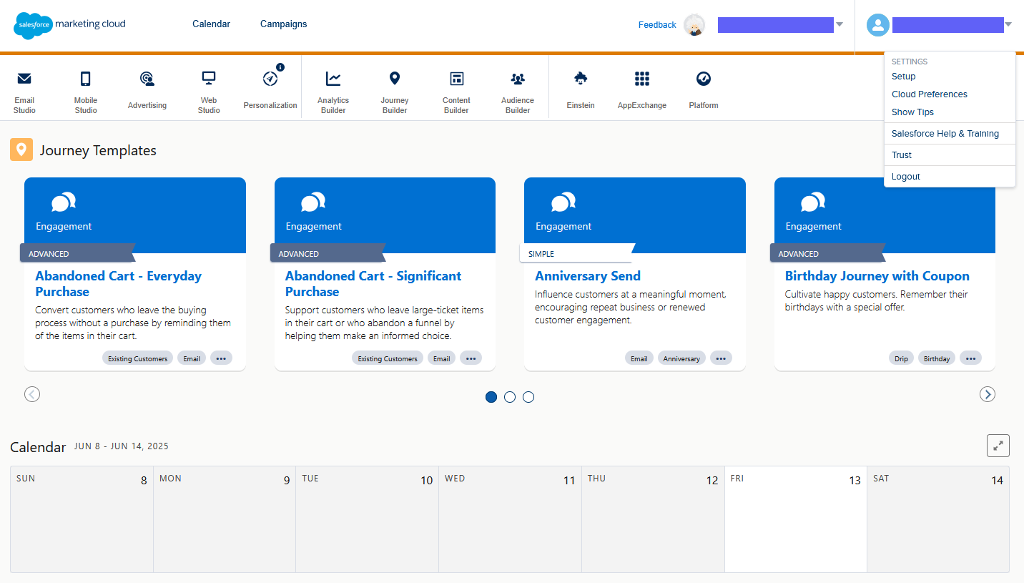1024x583 pixels.
Task: Choose Setup from the settings menu
Action: point(903,77)
